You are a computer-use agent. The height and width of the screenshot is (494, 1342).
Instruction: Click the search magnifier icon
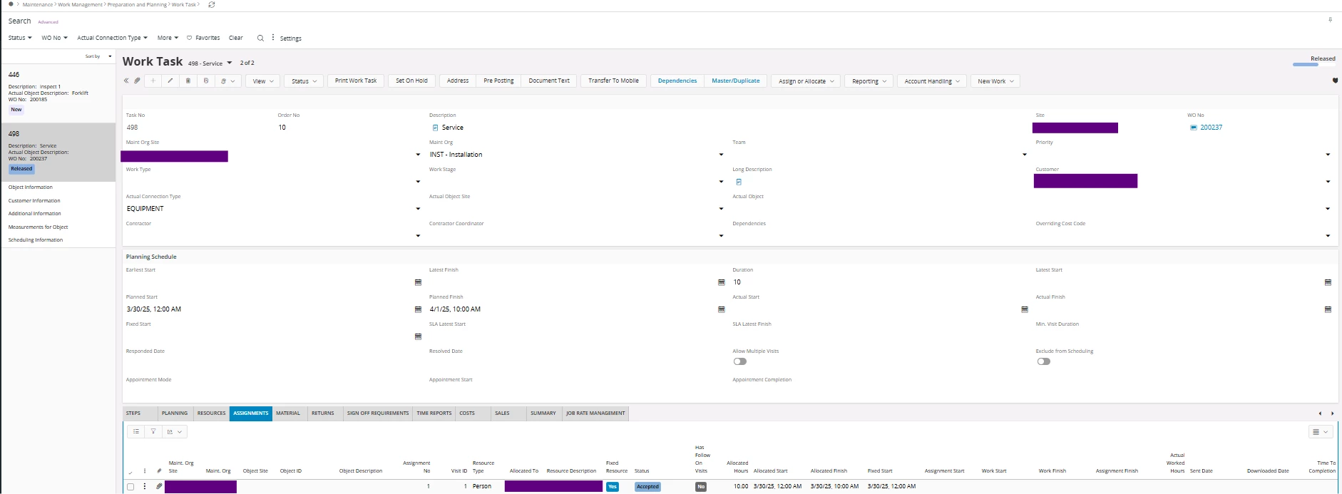click(x=260, y=38)
